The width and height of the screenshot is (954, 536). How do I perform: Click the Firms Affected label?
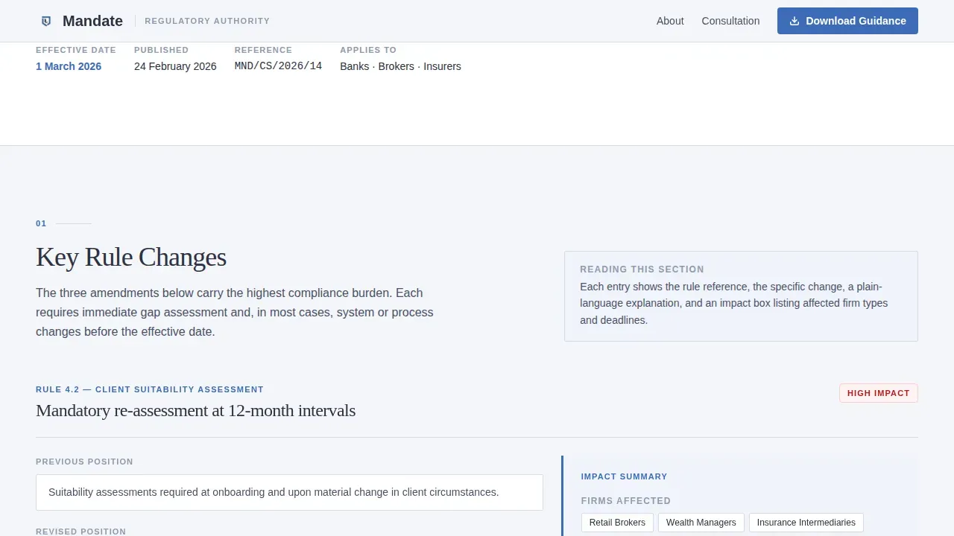point(626,501)
